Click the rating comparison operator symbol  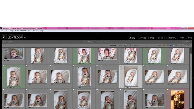pos(141,45)
